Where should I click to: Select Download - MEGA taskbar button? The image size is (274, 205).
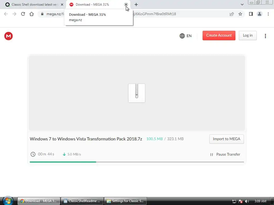pyautogui.click(x=39, y=201)
